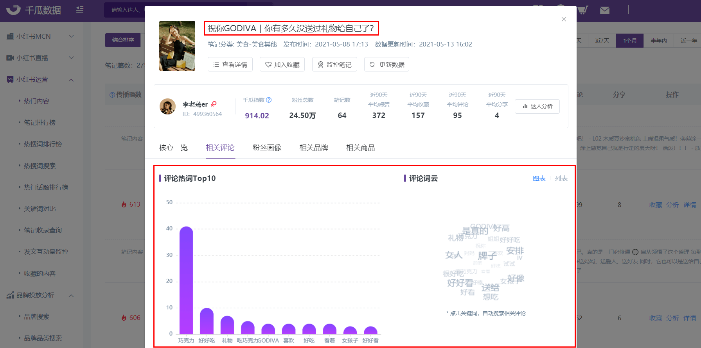Open 品牌品类搜索 in sidebar
The image size is (701, 348).
point(43,338)
